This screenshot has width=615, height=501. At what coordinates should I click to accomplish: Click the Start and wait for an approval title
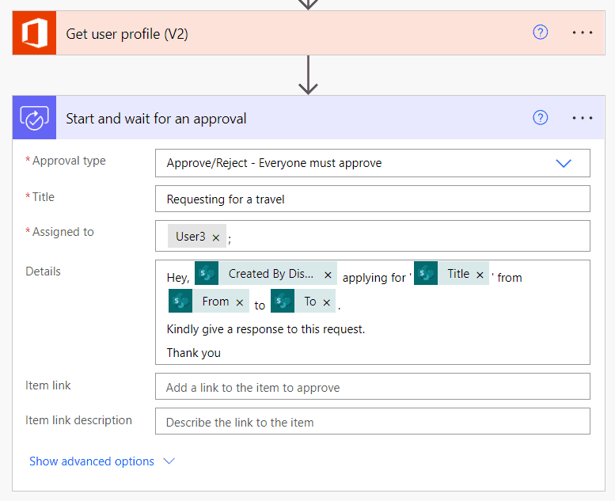click(156, 119)
